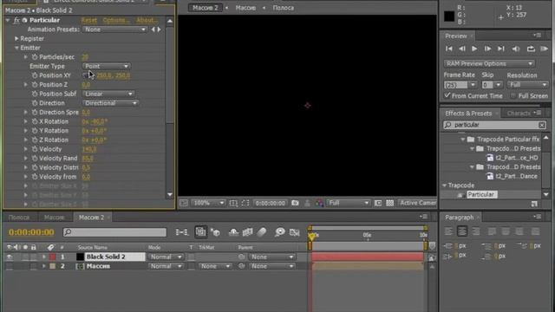Toggle live update icon in timeline
Image resolution: width=555 pixels, height=312 pixels.
[x=200, y=232]
